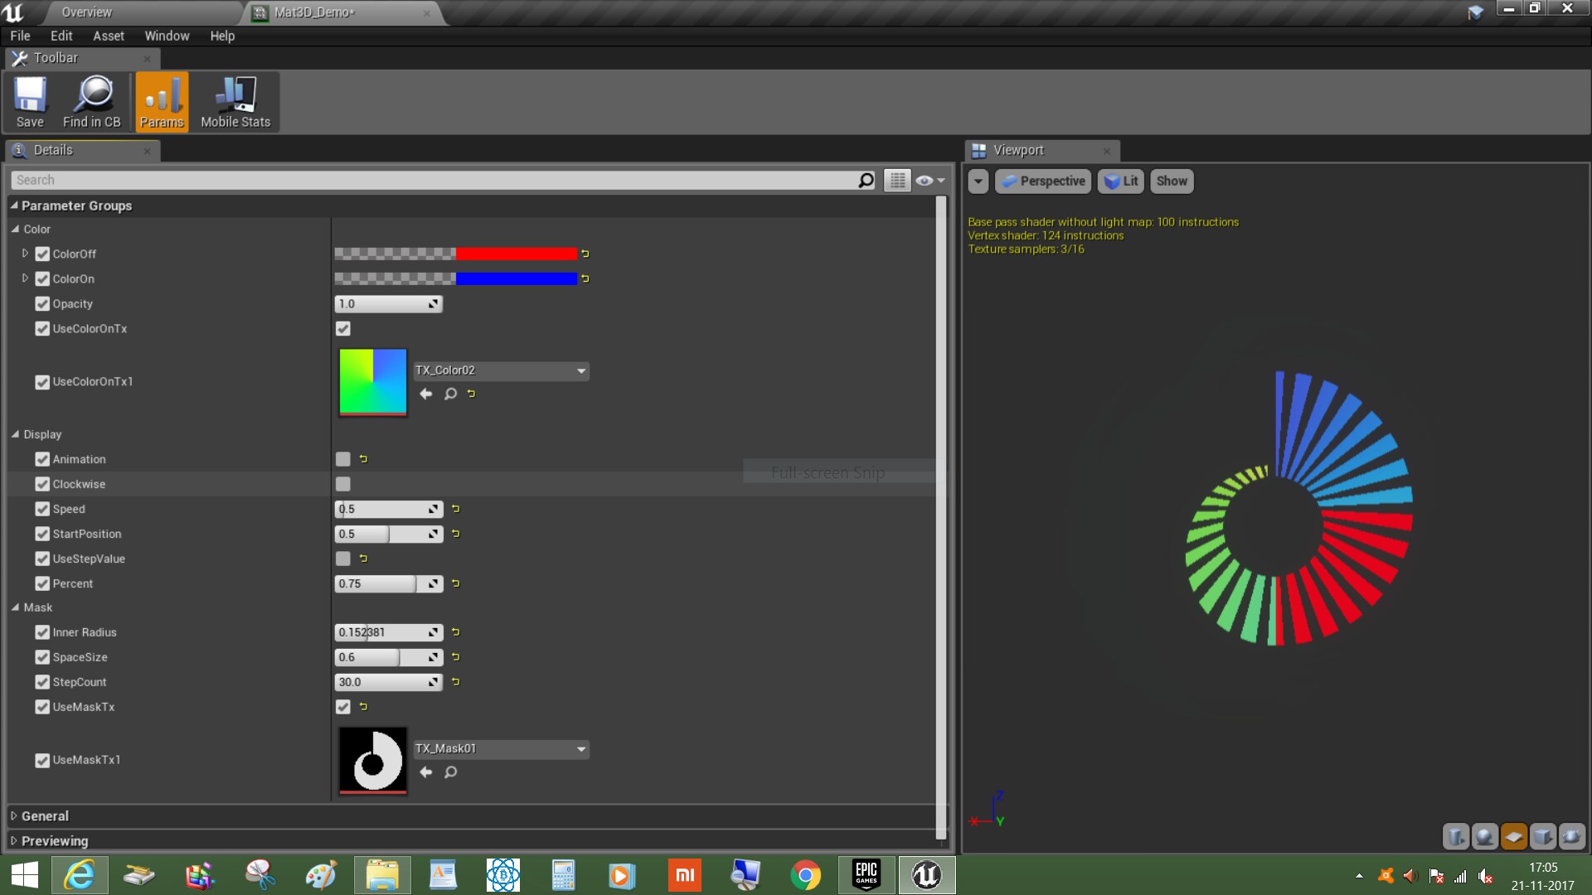Expand the ColorOn parameter arrow
The height and width of the screenshot is (895, 1592).
[25, 278]
